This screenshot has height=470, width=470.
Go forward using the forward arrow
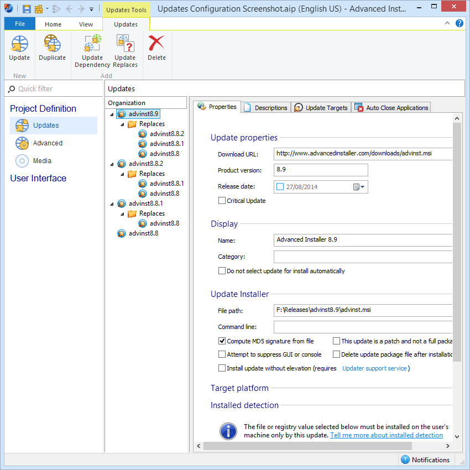(81, 9)
